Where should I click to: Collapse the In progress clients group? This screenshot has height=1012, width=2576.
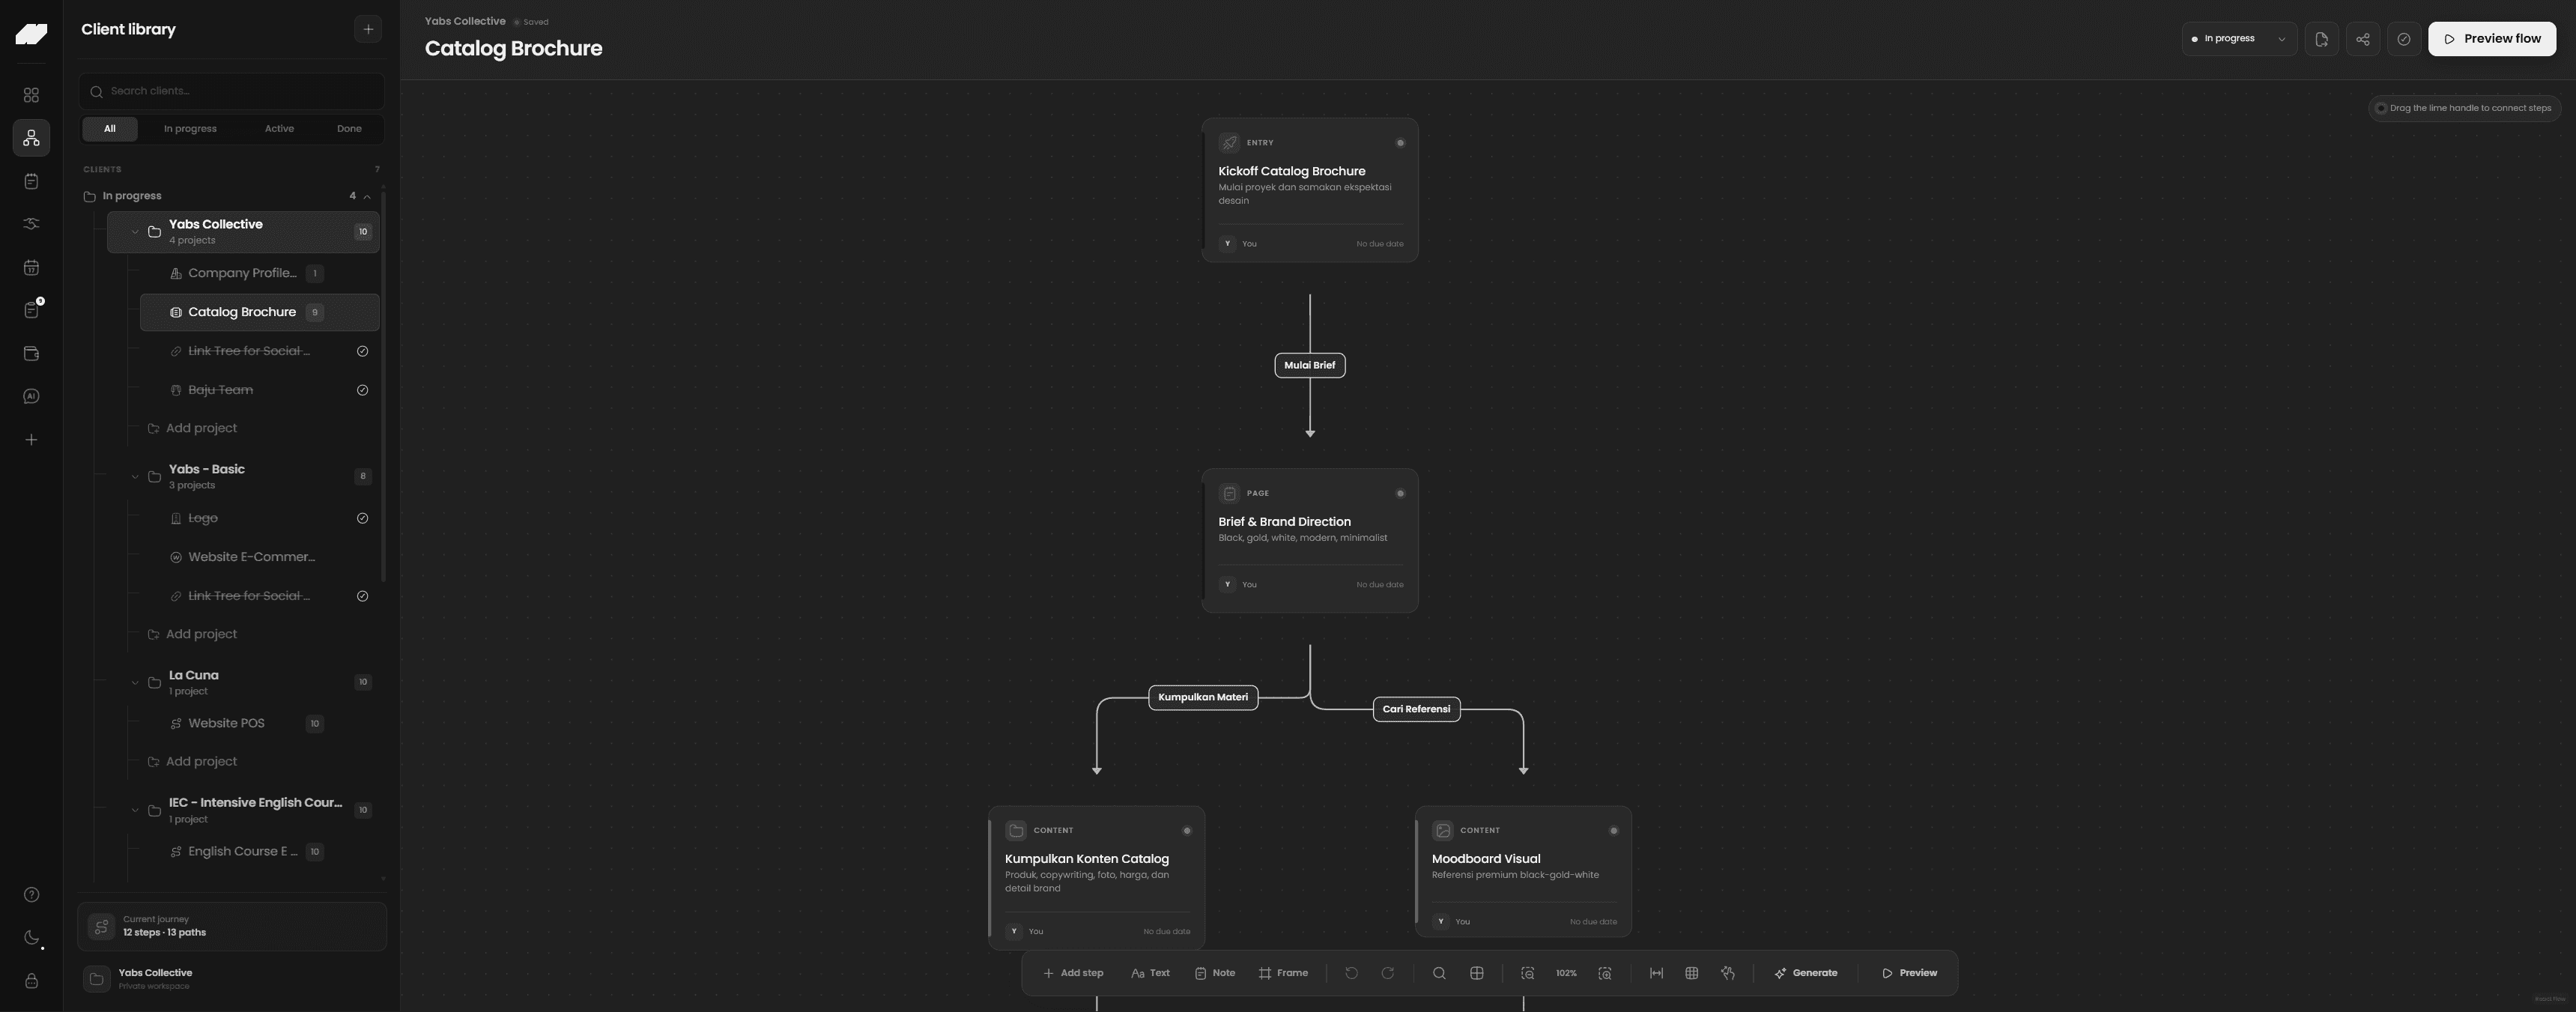point(367,196)
